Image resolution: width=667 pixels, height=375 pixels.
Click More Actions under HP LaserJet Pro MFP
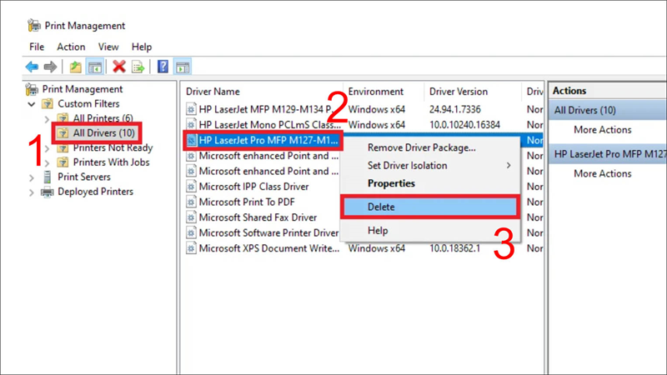[x=602, y=173]
